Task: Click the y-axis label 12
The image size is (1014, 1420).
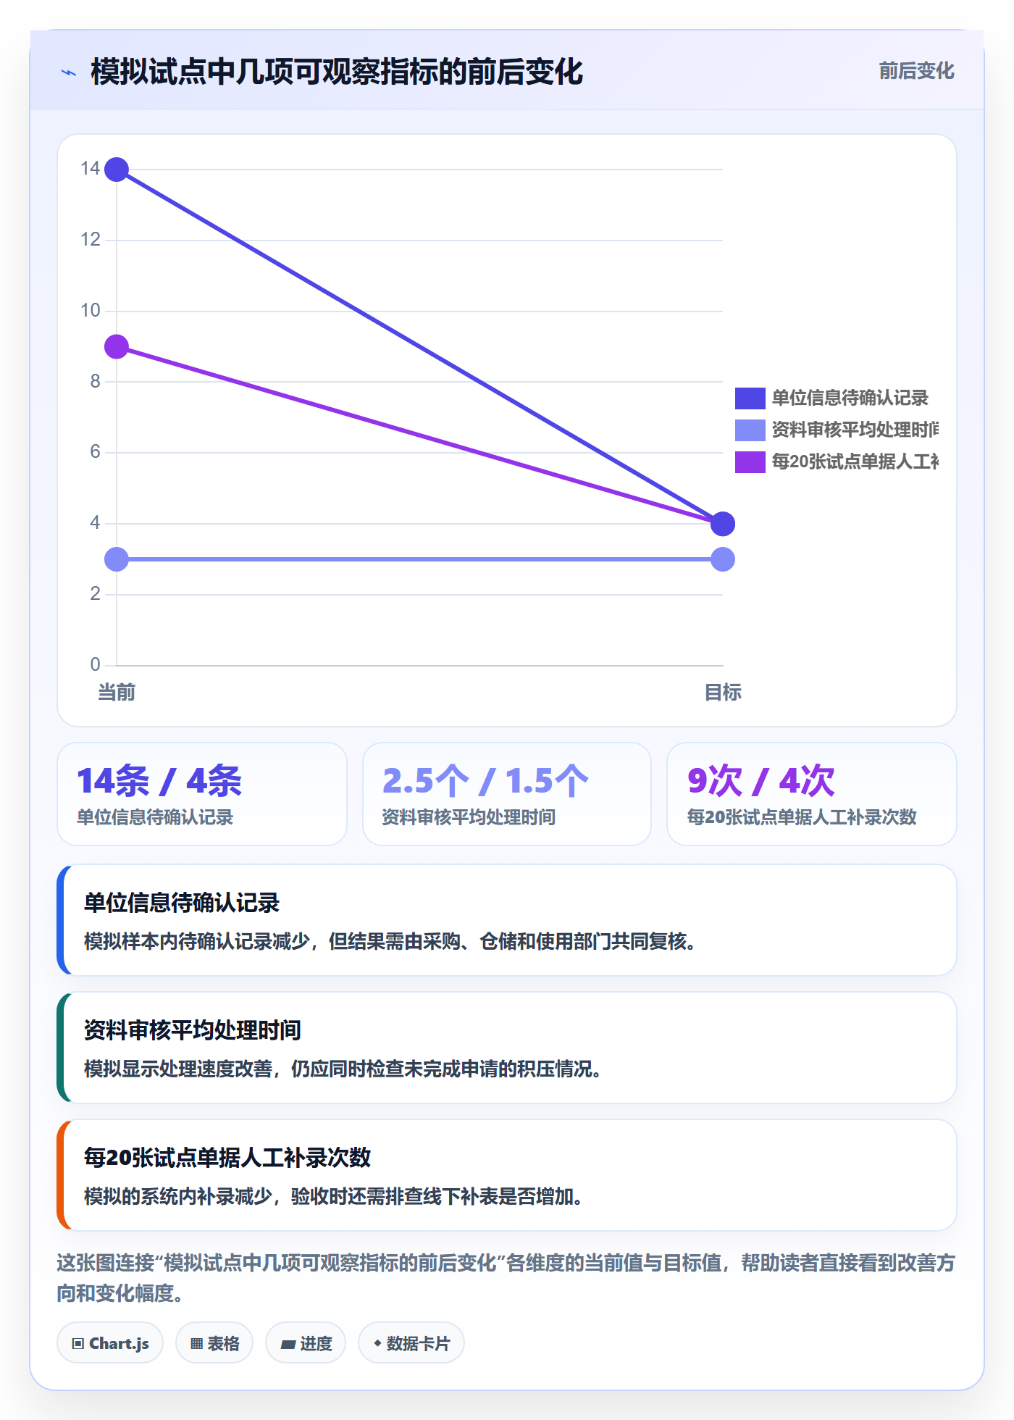Action: (x=91, y=240)
